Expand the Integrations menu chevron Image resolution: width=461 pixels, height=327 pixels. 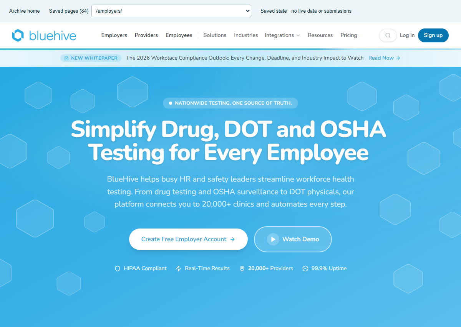(298, 35)
